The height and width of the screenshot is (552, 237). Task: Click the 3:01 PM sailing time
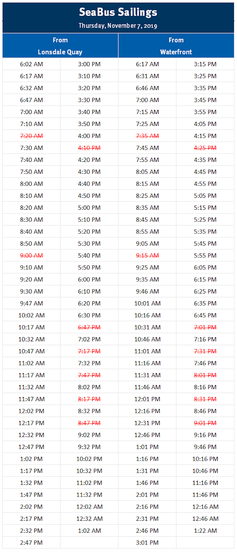click(147, 543)
